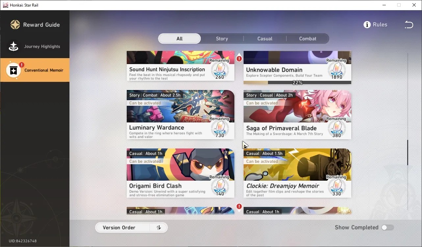Open the Luminary Wardance card
This screenshot has height=247, width=422.
(x=180, y=115)
